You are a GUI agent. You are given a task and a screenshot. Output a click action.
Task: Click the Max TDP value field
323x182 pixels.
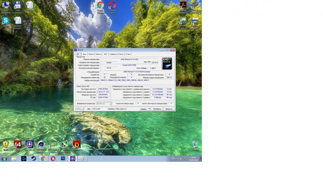155,62
